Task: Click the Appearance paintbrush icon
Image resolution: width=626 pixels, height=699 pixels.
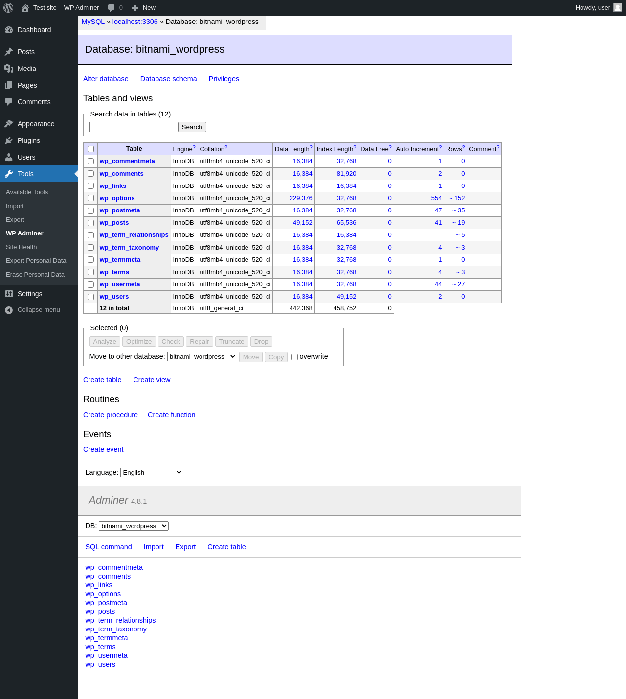Action: tap(9, 124)
